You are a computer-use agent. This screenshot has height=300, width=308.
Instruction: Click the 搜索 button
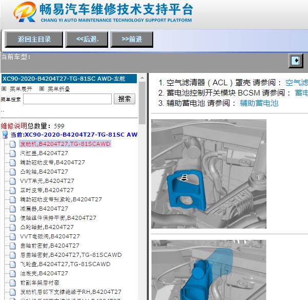pos(125,99)
